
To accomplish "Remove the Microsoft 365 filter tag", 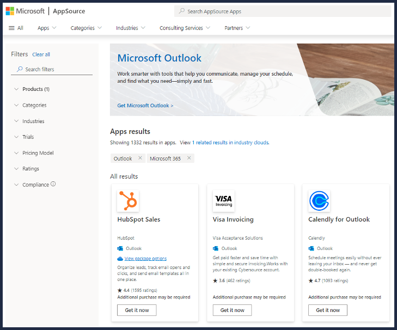I will (189, 158).
